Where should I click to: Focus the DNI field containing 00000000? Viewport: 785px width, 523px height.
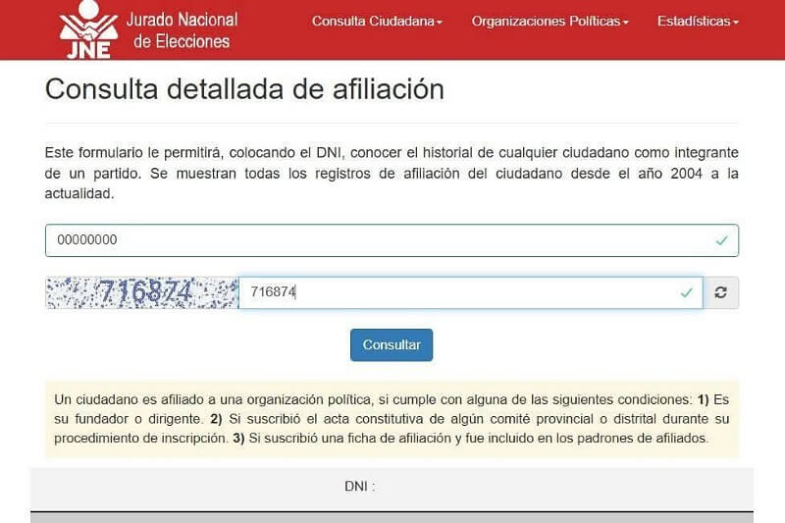coord(373,240)
